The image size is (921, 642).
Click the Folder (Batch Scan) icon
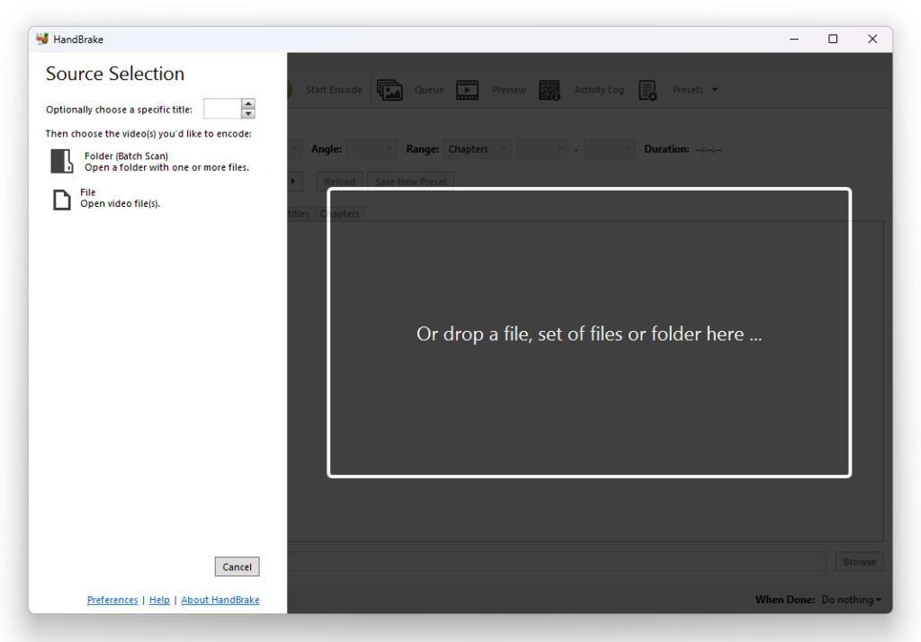tap(62, 161)
